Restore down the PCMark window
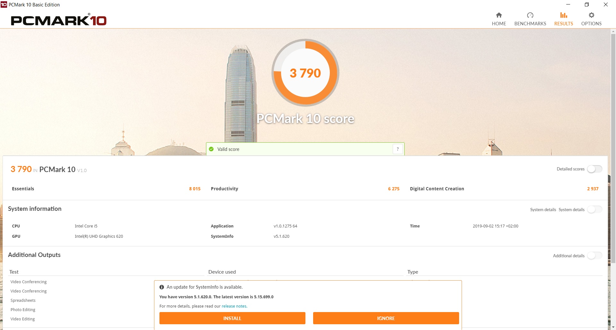This screenshot has width=616, height=330. pos(586,4)
